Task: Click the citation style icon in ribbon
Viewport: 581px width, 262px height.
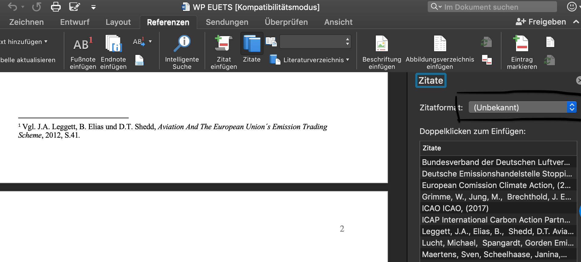Action: (271, 42)
